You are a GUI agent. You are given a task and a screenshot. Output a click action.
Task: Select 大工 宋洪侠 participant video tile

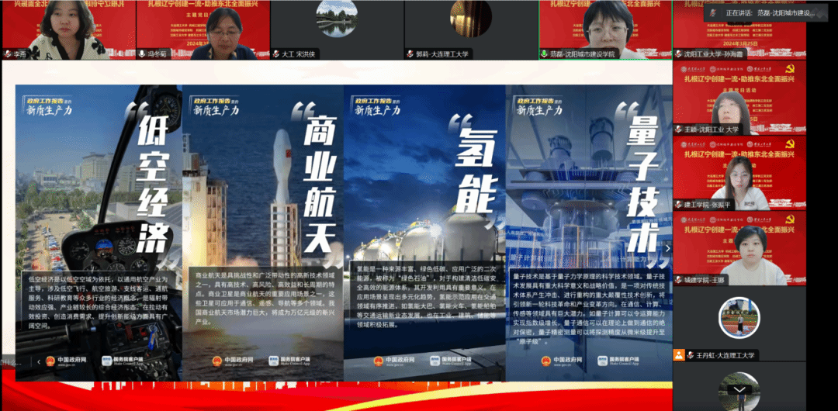click(x=337, y=27)
